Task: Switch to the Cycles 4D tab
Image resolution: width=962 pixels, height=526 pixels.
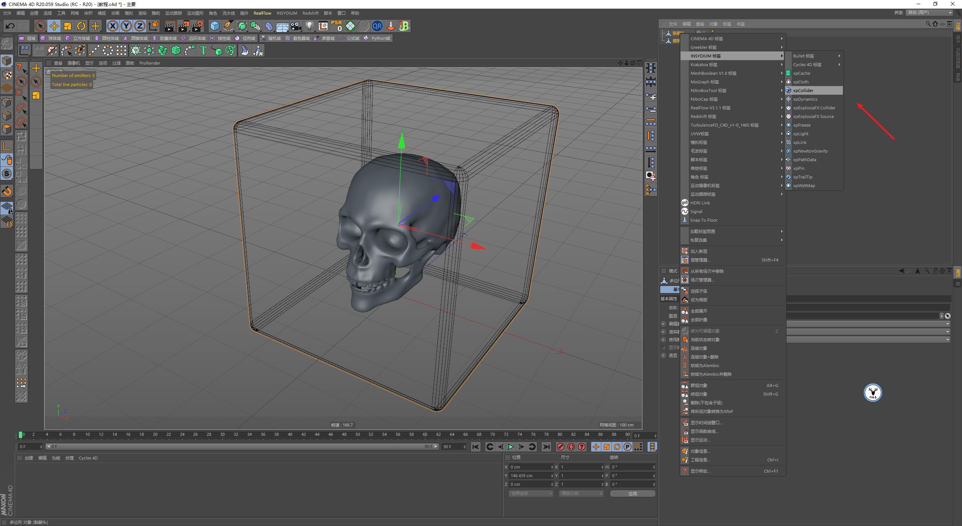Action: (88, 458)
